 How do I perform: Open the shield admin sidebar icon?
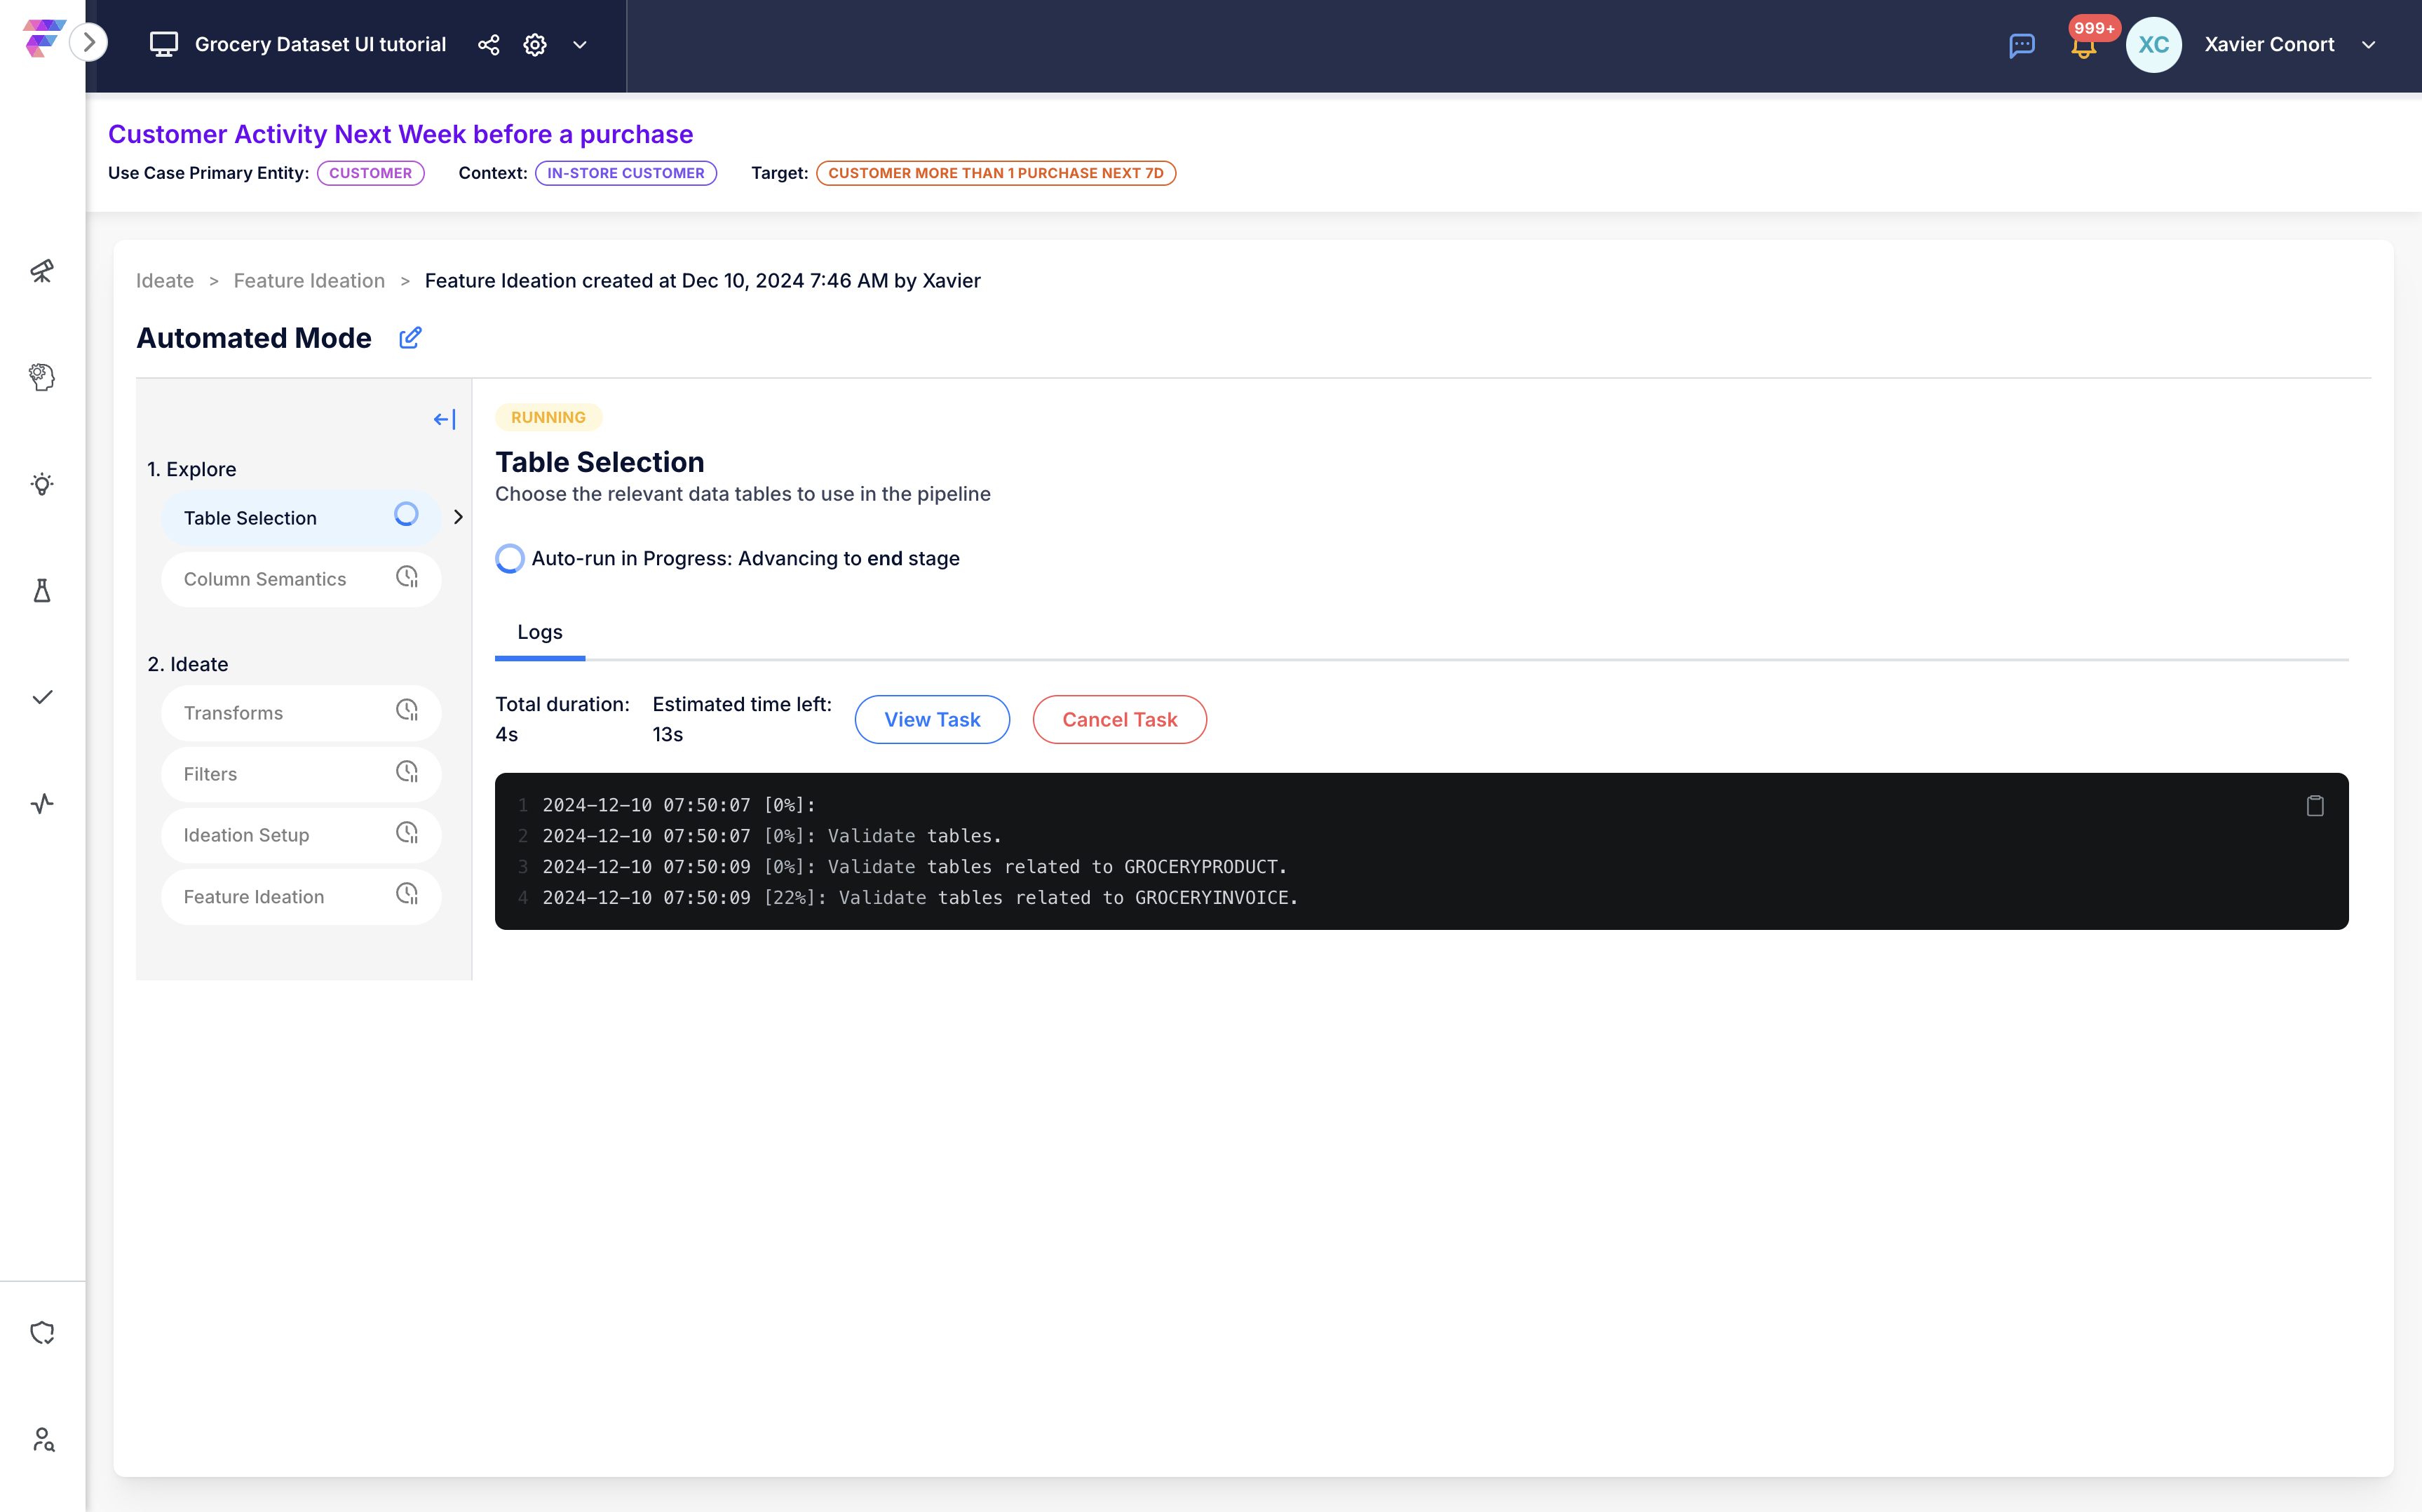point(42,1333)
